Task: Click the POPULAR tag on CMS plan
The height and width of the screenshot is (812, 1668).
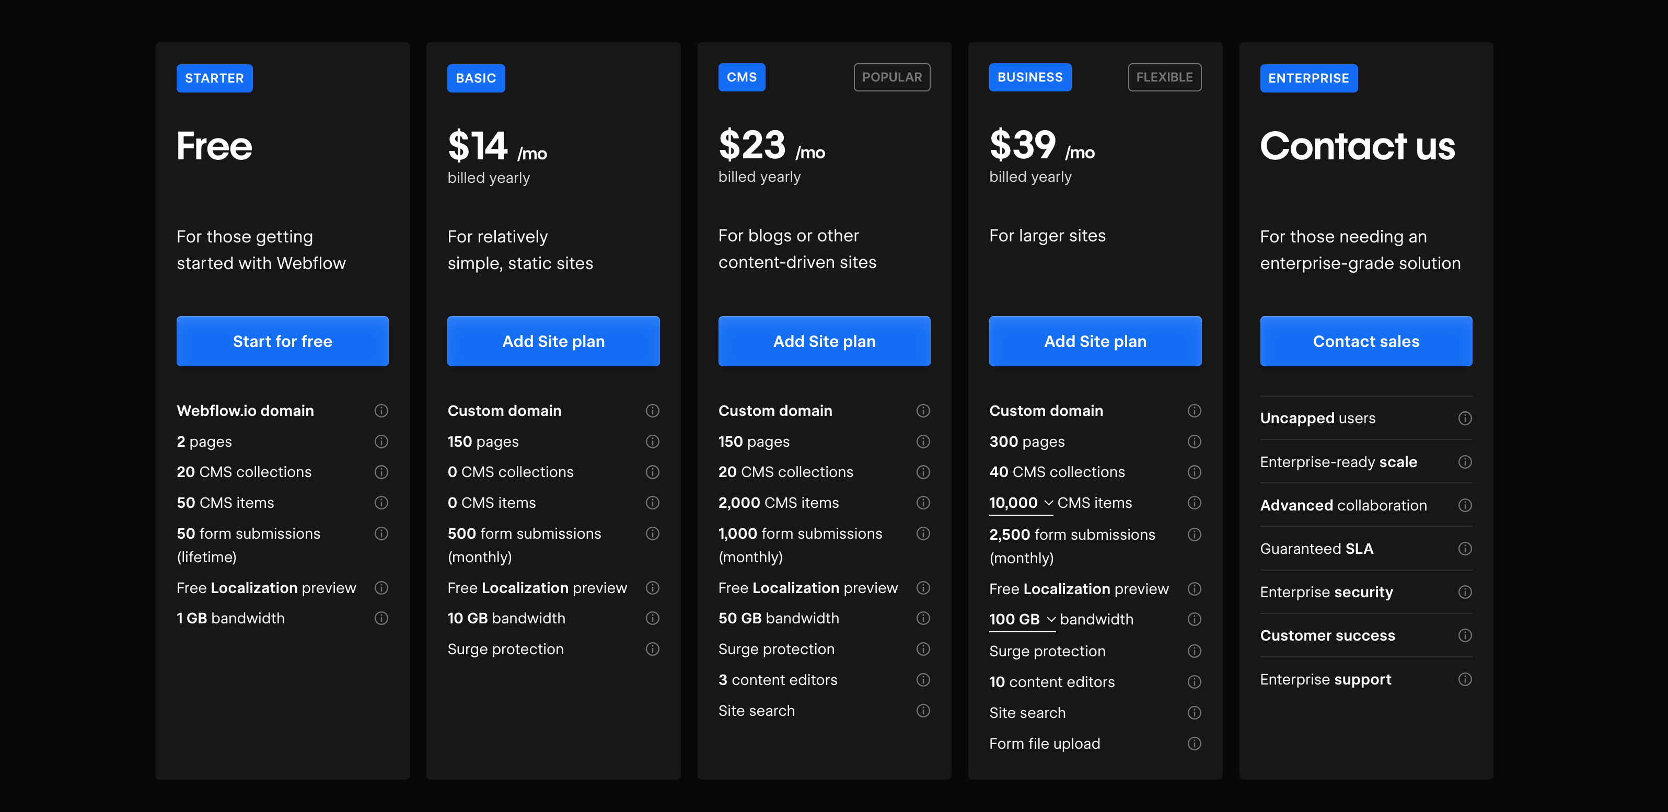Action: [891, 77]
